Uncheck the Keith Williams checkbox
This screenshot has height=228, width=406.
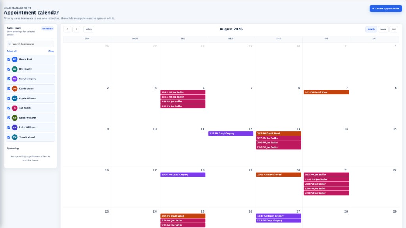(9, 118)
